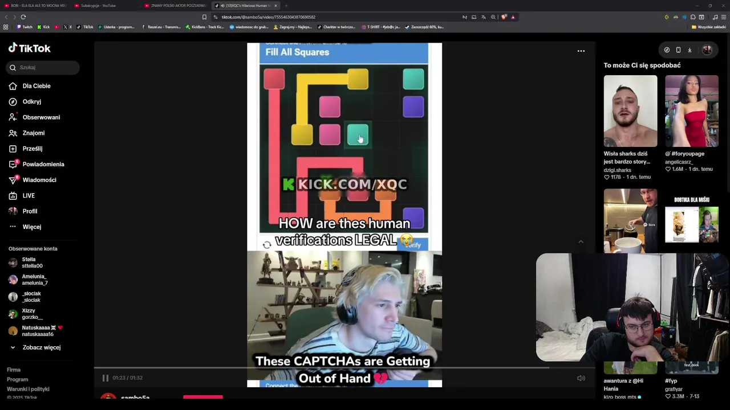Click browser forward arrow
The width and height of the screenshot is (730, 410).
click(x=14, y=17)
